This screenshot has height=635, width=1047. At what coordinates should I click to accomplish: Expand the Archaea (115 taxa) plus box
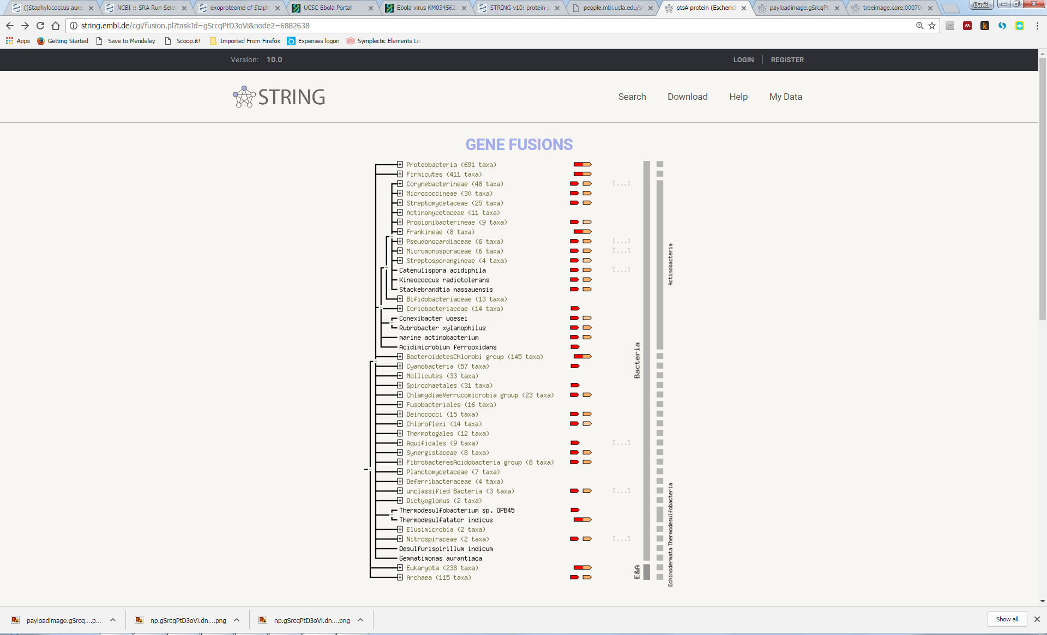400,577
